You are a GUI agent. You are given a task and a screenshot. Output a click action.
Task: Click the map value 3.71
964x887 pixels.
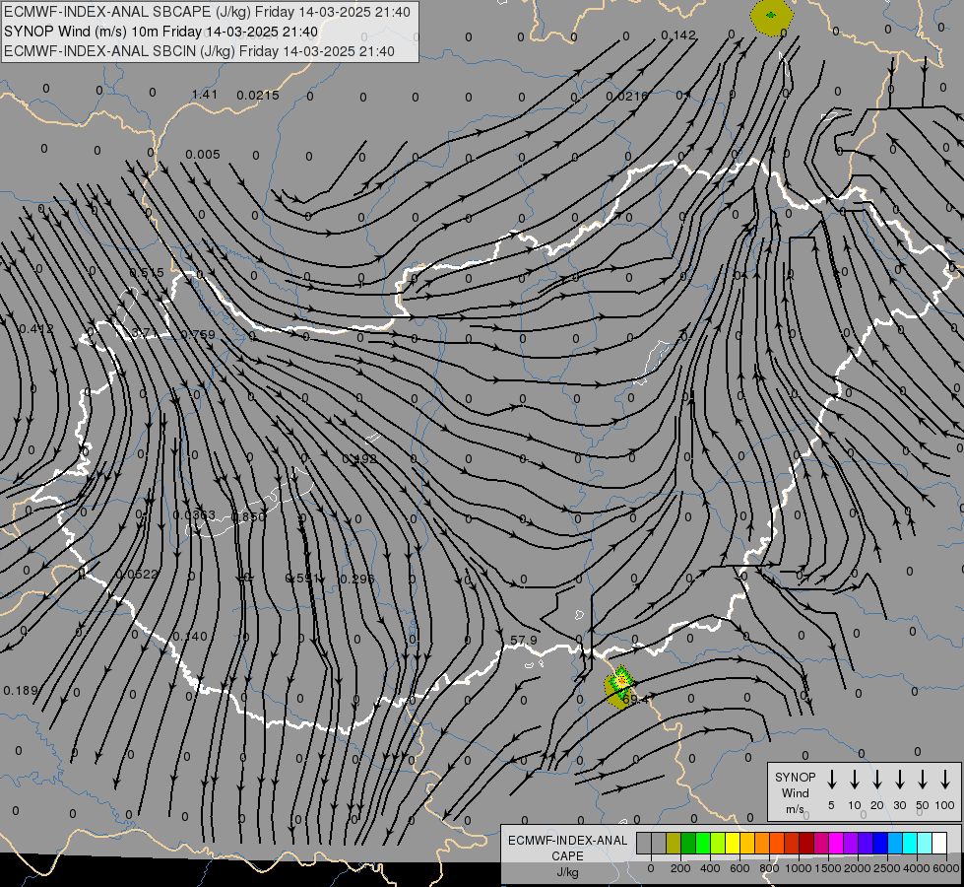click(142, 333)
